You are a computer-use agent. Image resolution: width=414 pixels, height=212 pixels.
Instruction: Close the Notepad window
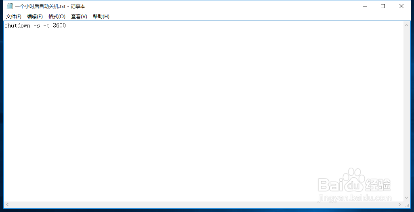click(x=401, y=6)
